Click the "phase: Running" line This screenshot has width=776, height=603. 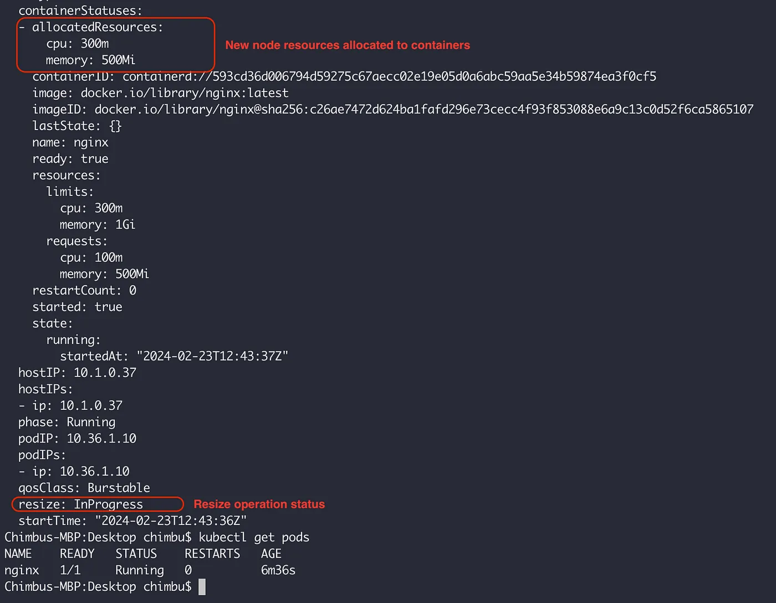coord(67,422)
